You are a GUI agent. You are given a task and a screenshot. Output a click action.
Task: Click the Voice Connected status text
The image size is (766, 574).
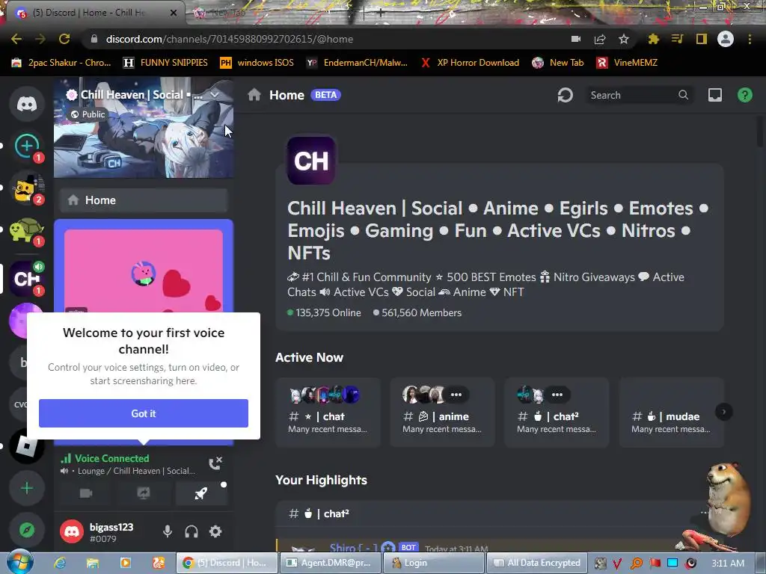click(x=112, y=458)
